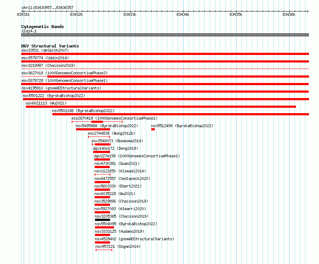The image size is (319, 264).
Task: Click the nsv6021113 red bar
Action: click(x=161, y=107)
